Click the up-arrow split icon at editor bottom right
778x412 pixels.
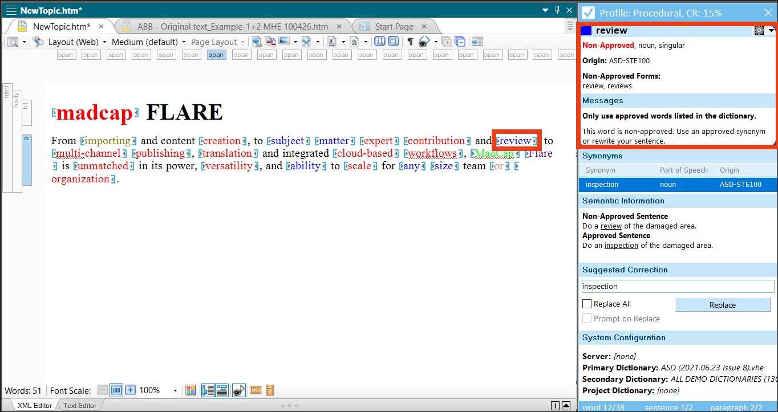566,406
